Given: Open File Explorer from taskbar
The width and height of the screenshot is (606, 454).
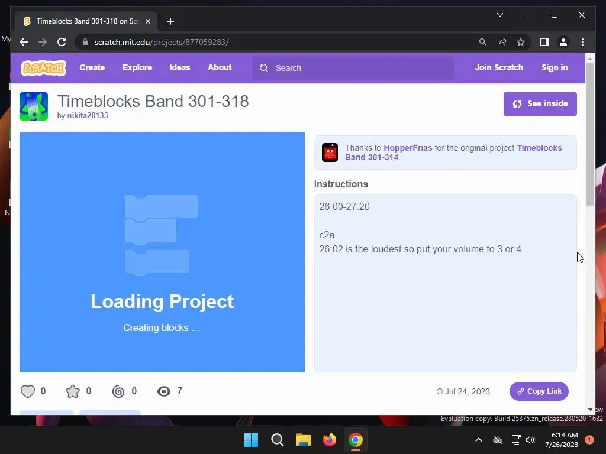Looking at the screenshot, I should [304, 440].
